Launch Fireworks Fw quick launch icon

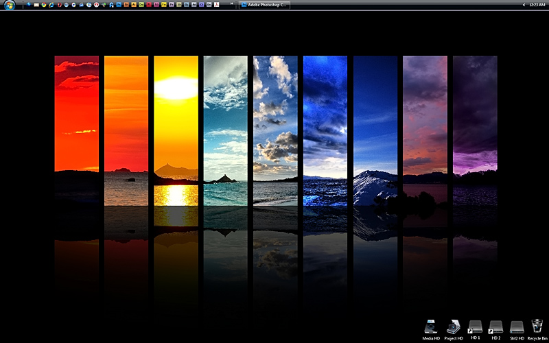pos(163,5)
